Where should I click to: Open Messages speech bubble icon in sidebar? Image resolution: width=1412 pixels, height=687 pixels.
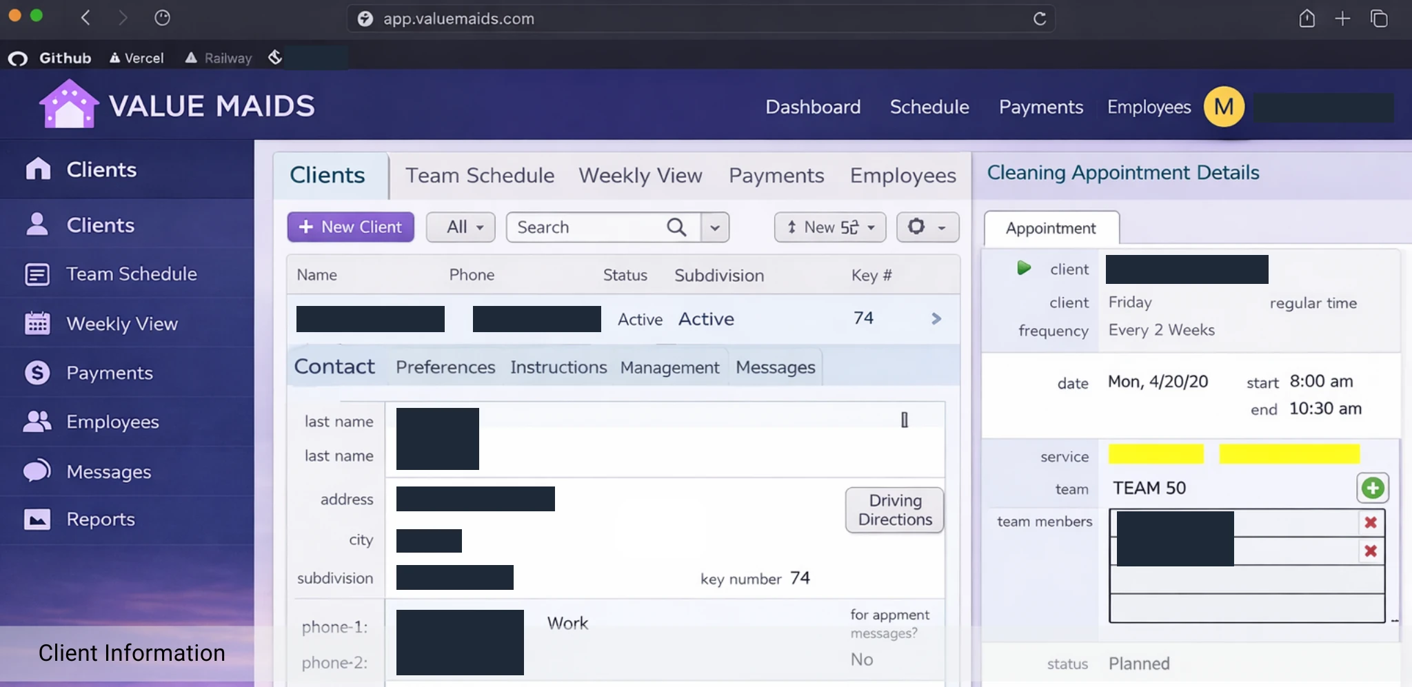coord(37,471)
